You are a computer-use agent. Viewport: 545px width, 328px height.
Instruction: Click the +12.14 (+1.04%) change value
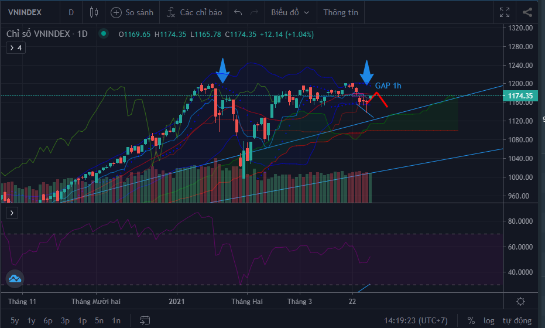[287, 35]
